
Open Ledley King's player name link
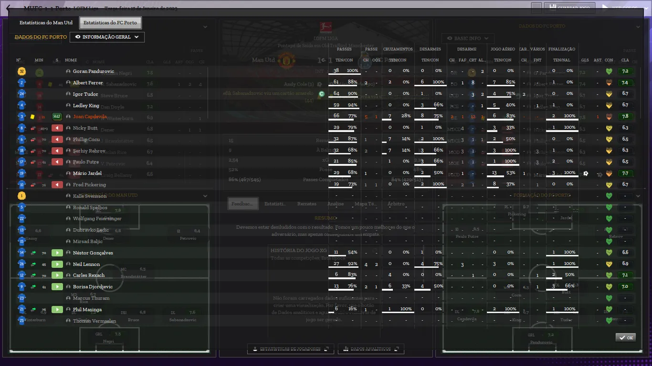[x=86, y=106]
